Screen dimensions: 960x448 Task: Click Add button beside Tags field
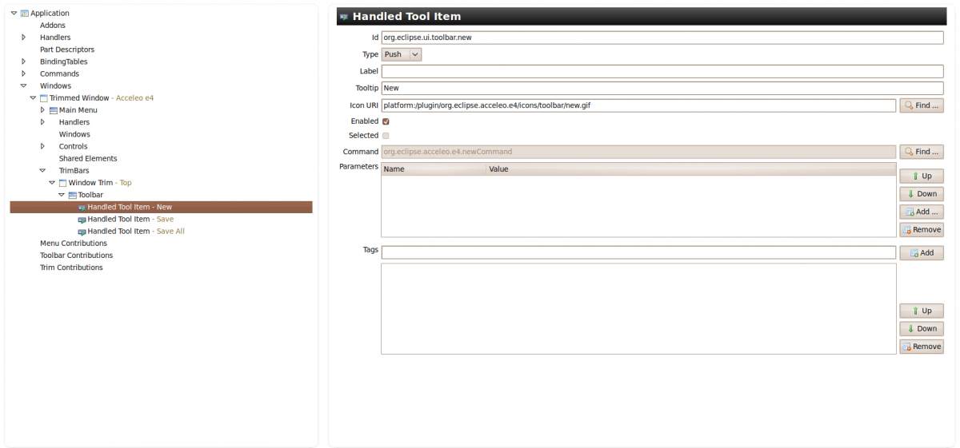point(921,252)
